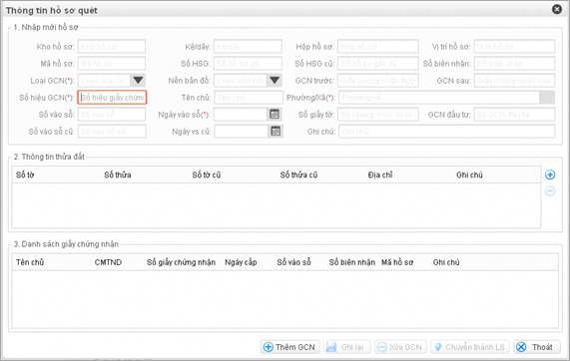Click the Chuyển thành LS button

point(470,347)
